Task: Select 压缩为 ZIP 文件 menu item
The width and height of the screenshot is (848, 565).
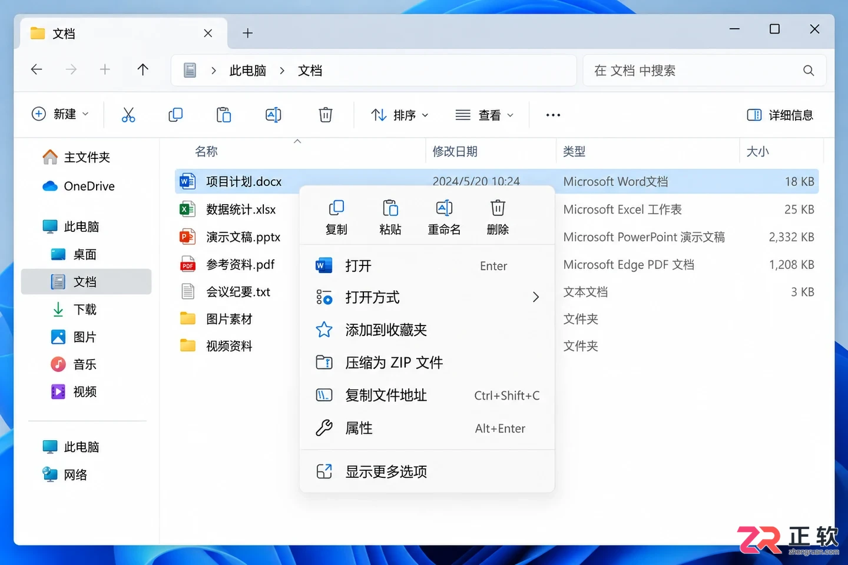Action: 427,363
